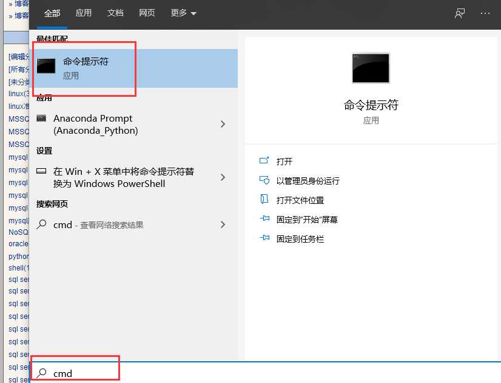
Task: Click the feedback icon in the top bar
Action: pos(460,13)
